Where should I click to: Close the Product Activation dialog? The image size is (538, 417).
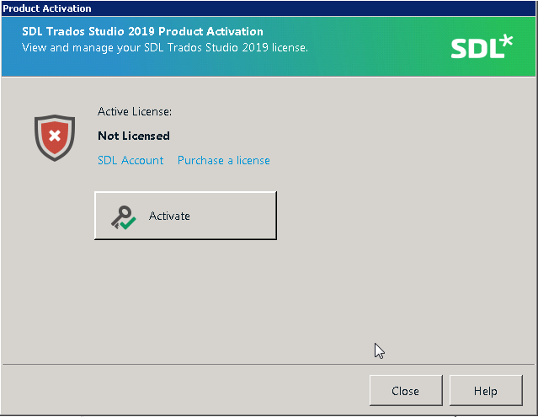pos(406,391)
